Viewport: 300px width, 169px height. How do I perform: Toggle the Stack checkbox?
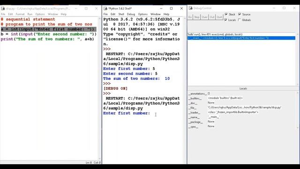pos(226,14)
